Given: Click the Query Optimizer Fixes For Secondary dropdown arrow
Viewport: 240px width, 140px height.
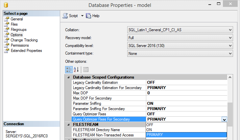Looking at the screenshot, I should (224, 120).
